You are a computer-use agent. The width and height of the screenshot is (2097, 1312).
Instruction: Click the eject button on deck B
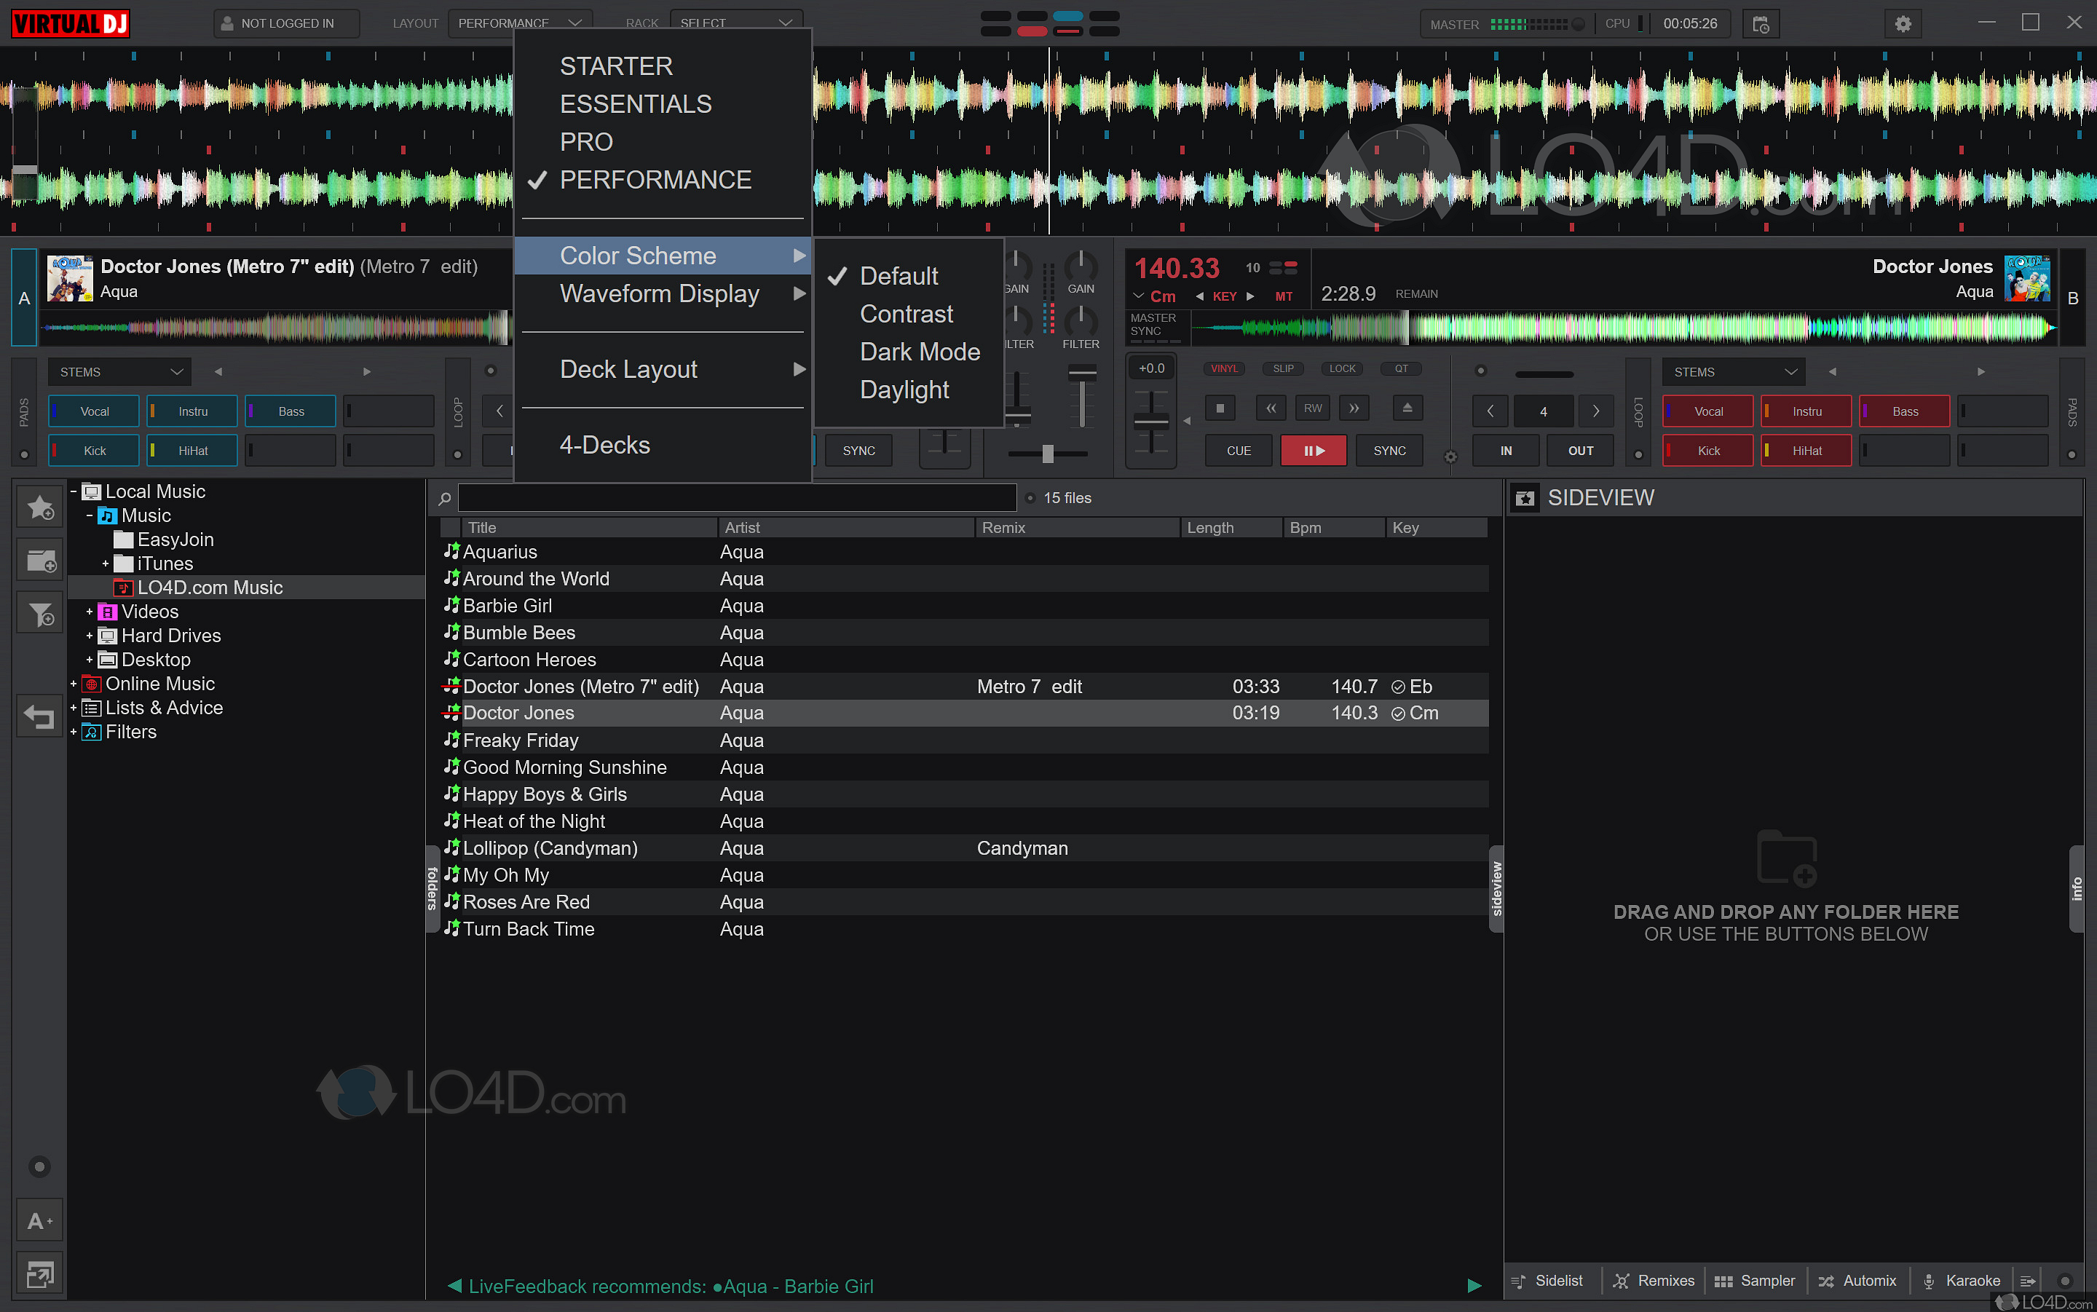1407,408
